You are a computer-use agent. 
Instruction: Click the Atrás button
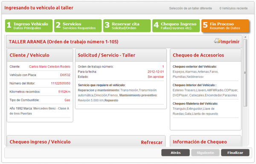[175, 153]
